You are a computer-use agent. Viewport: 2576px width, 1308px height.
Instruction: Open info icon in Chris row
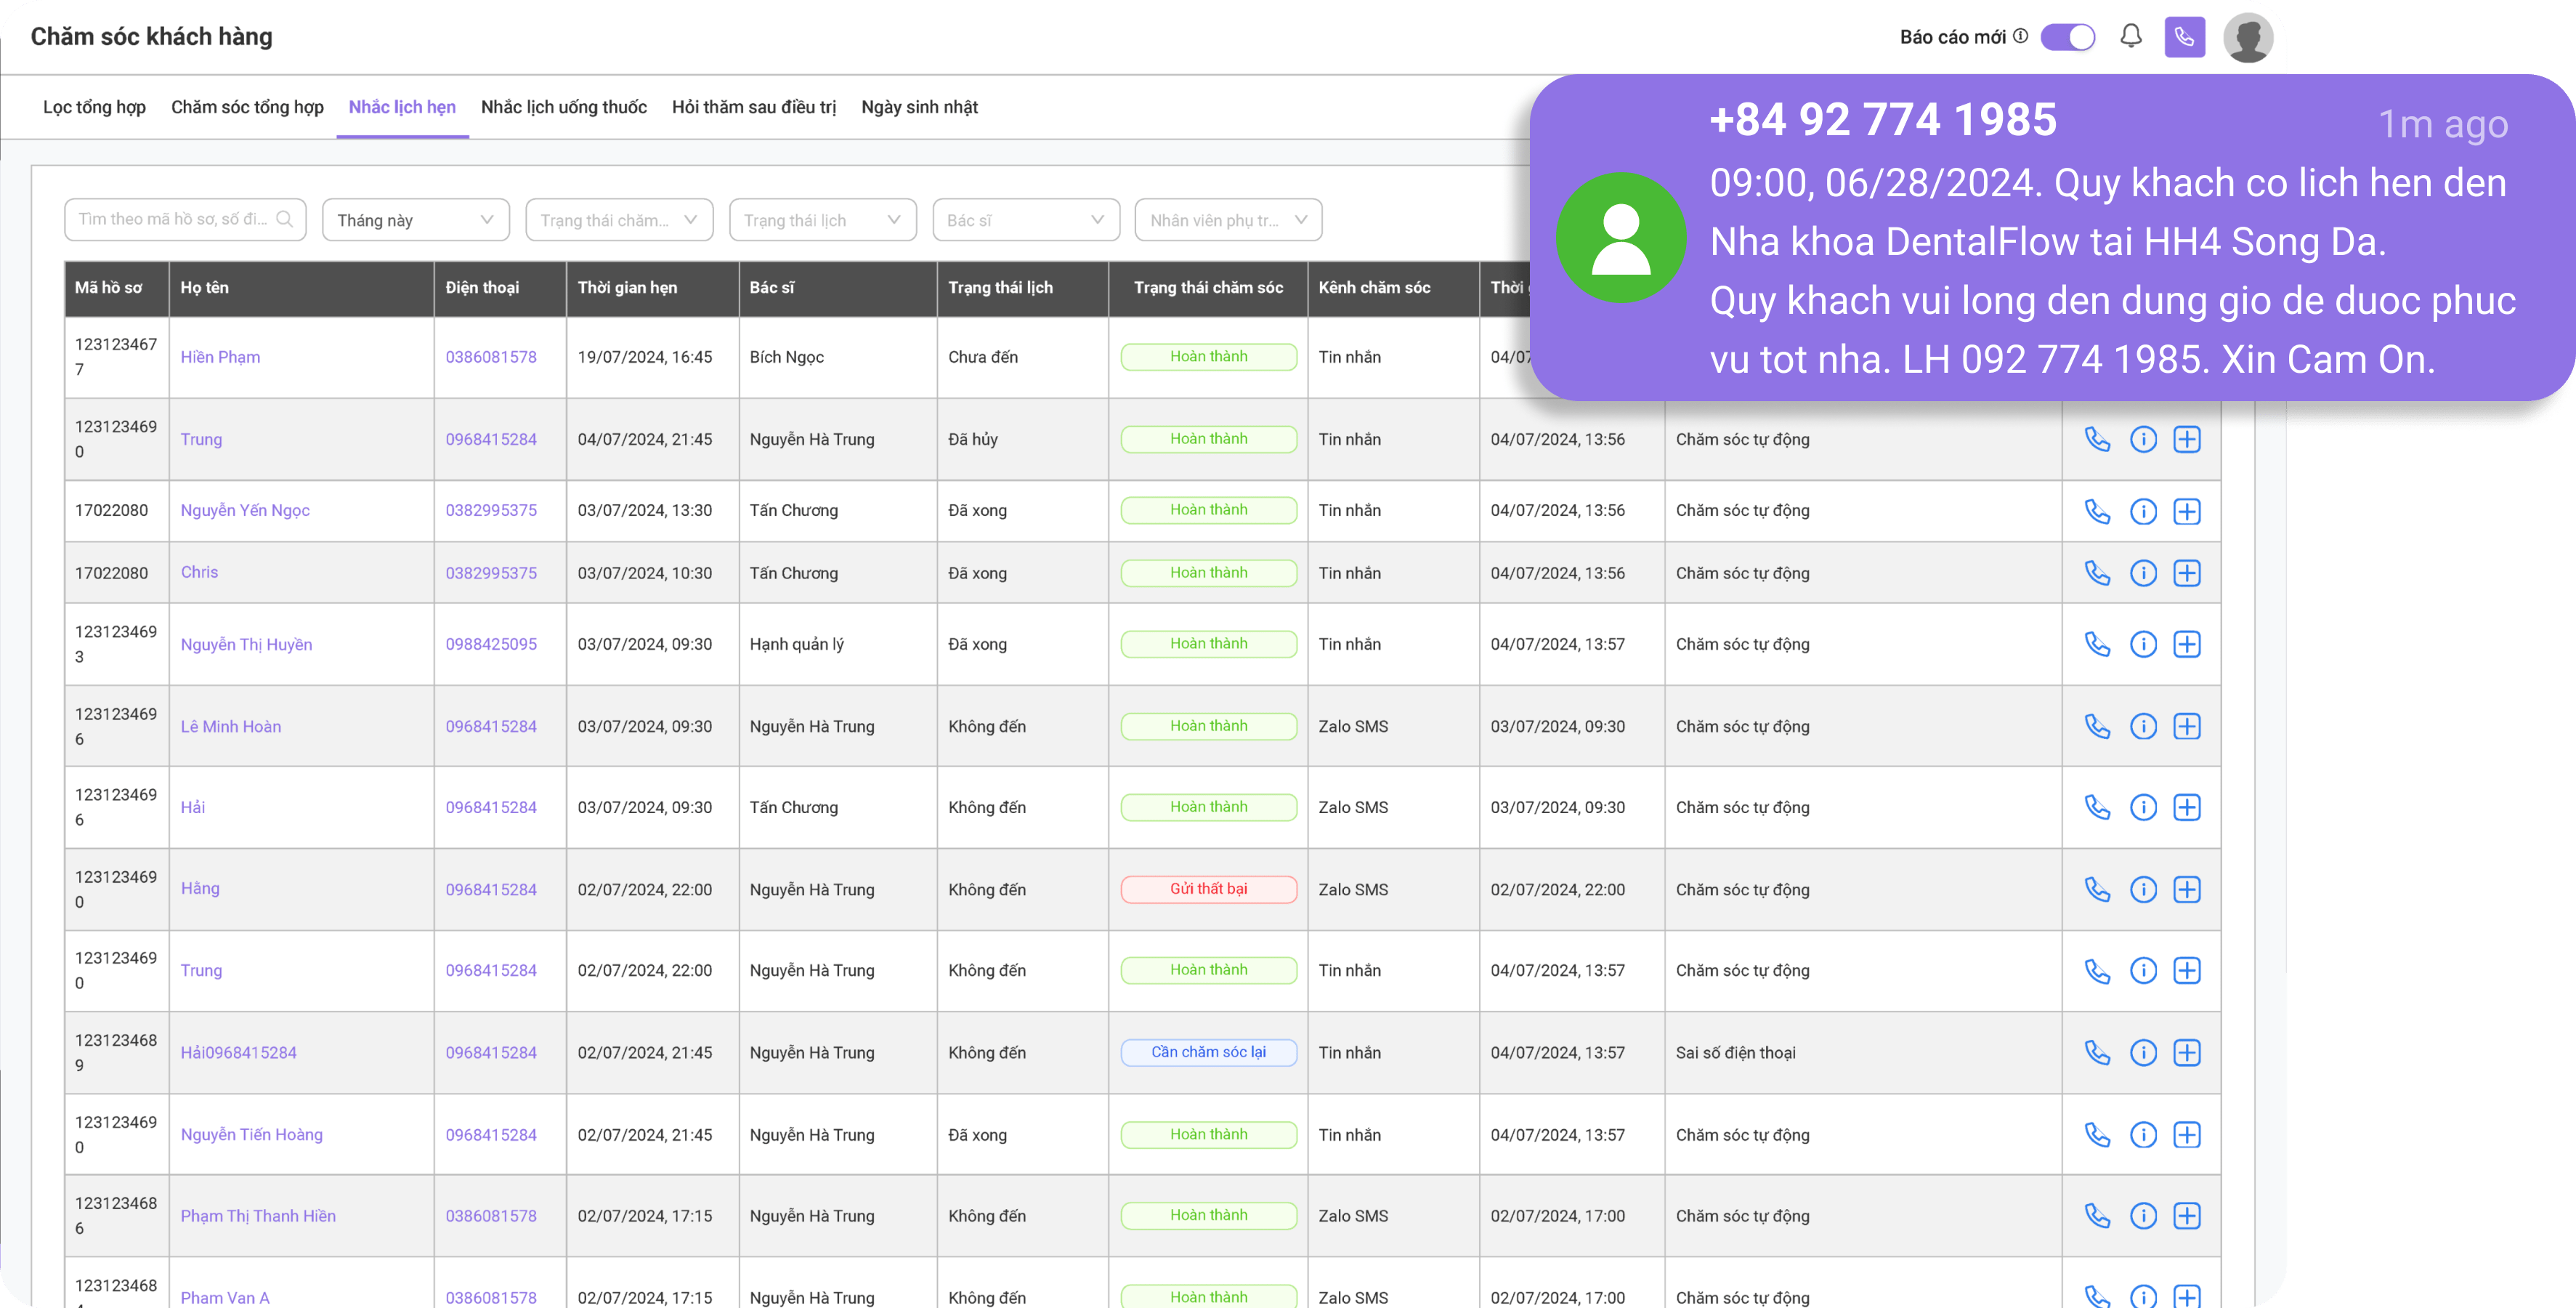click(x=2143, y=573)
